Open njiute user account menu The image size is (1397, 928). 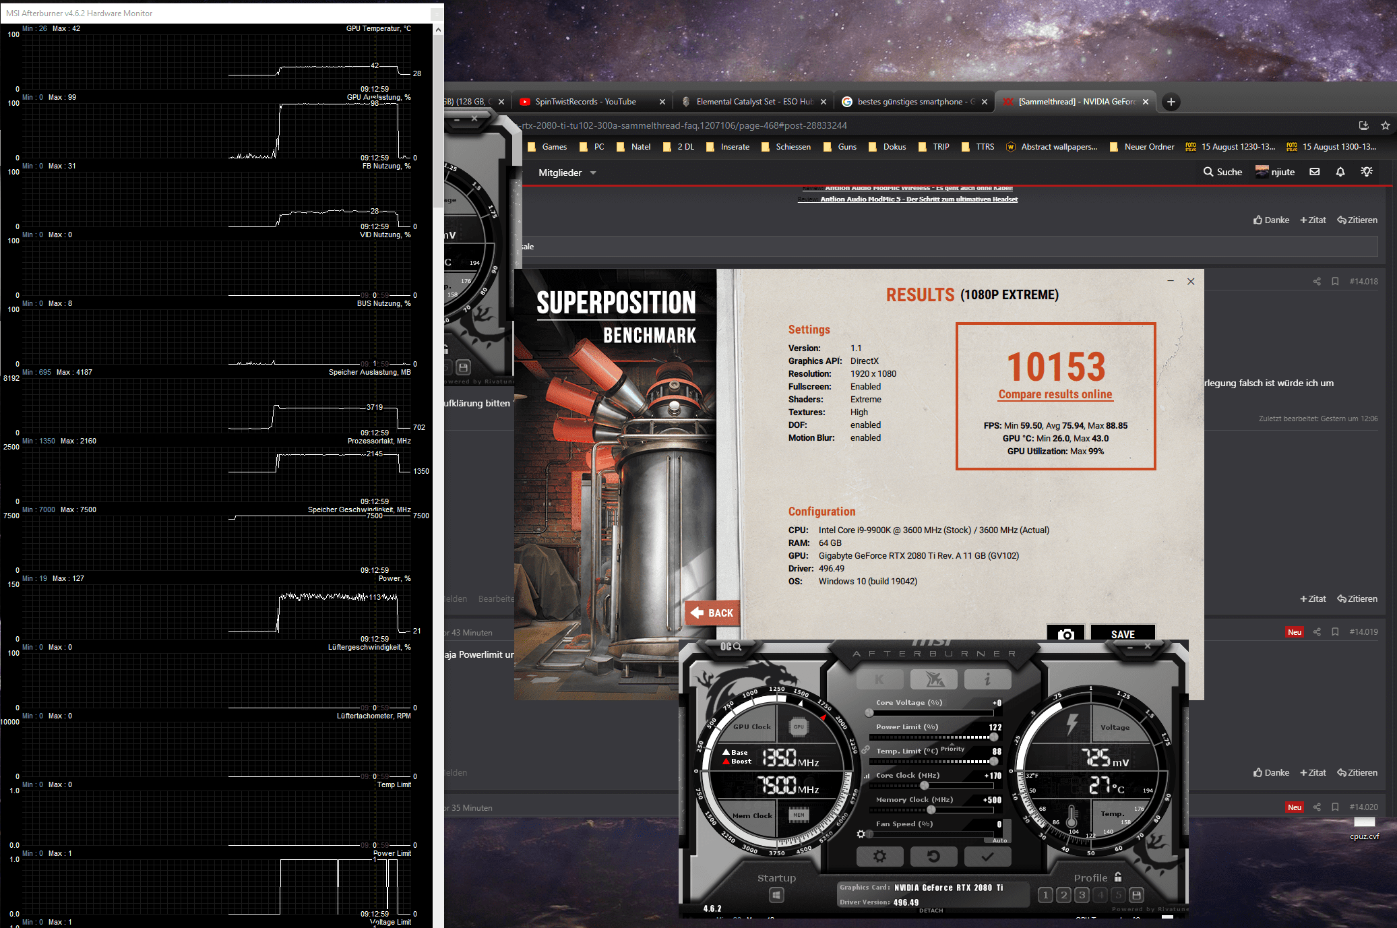[1275, 172]
